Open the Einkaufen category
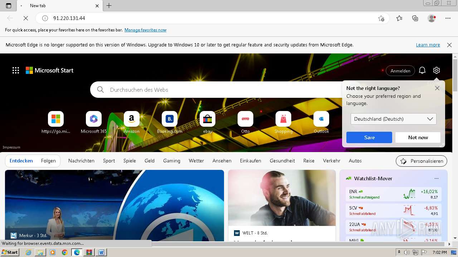 pyautogui.click(x=250, y=161)
